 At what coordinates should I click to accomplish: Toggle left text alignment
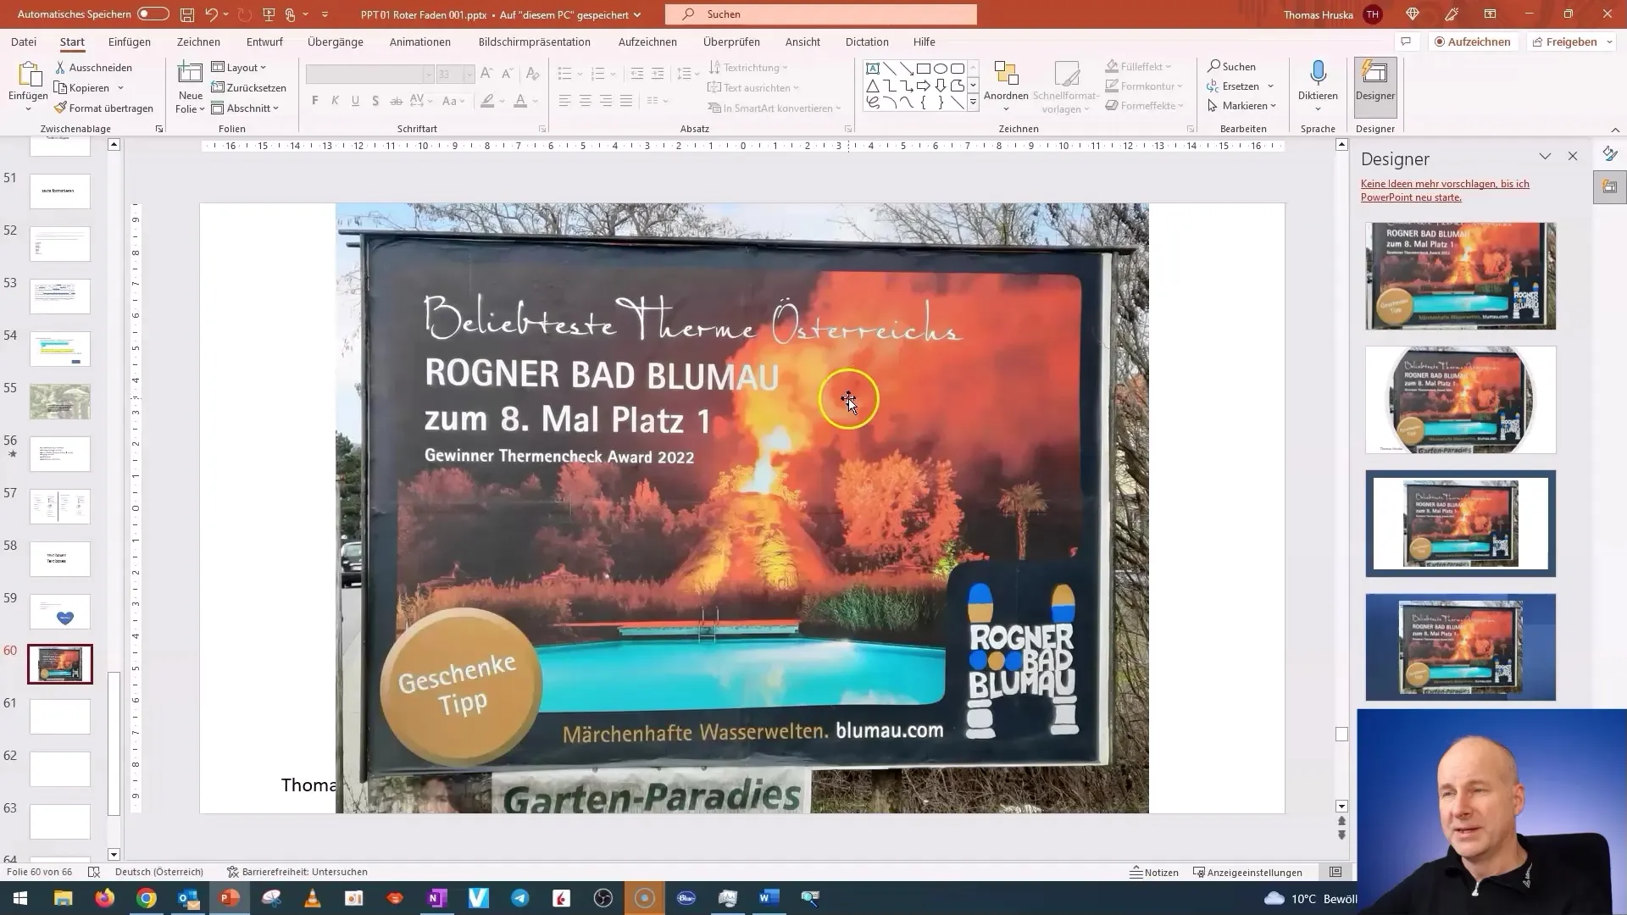pos(565,101)
